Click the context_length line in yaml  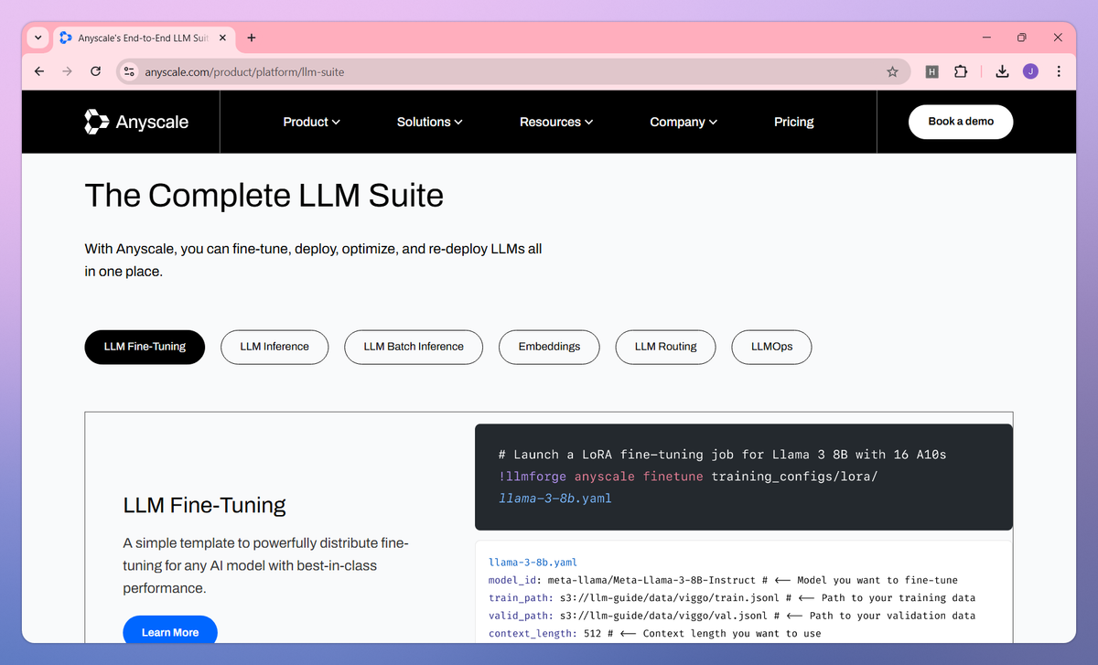coord(655,633)
